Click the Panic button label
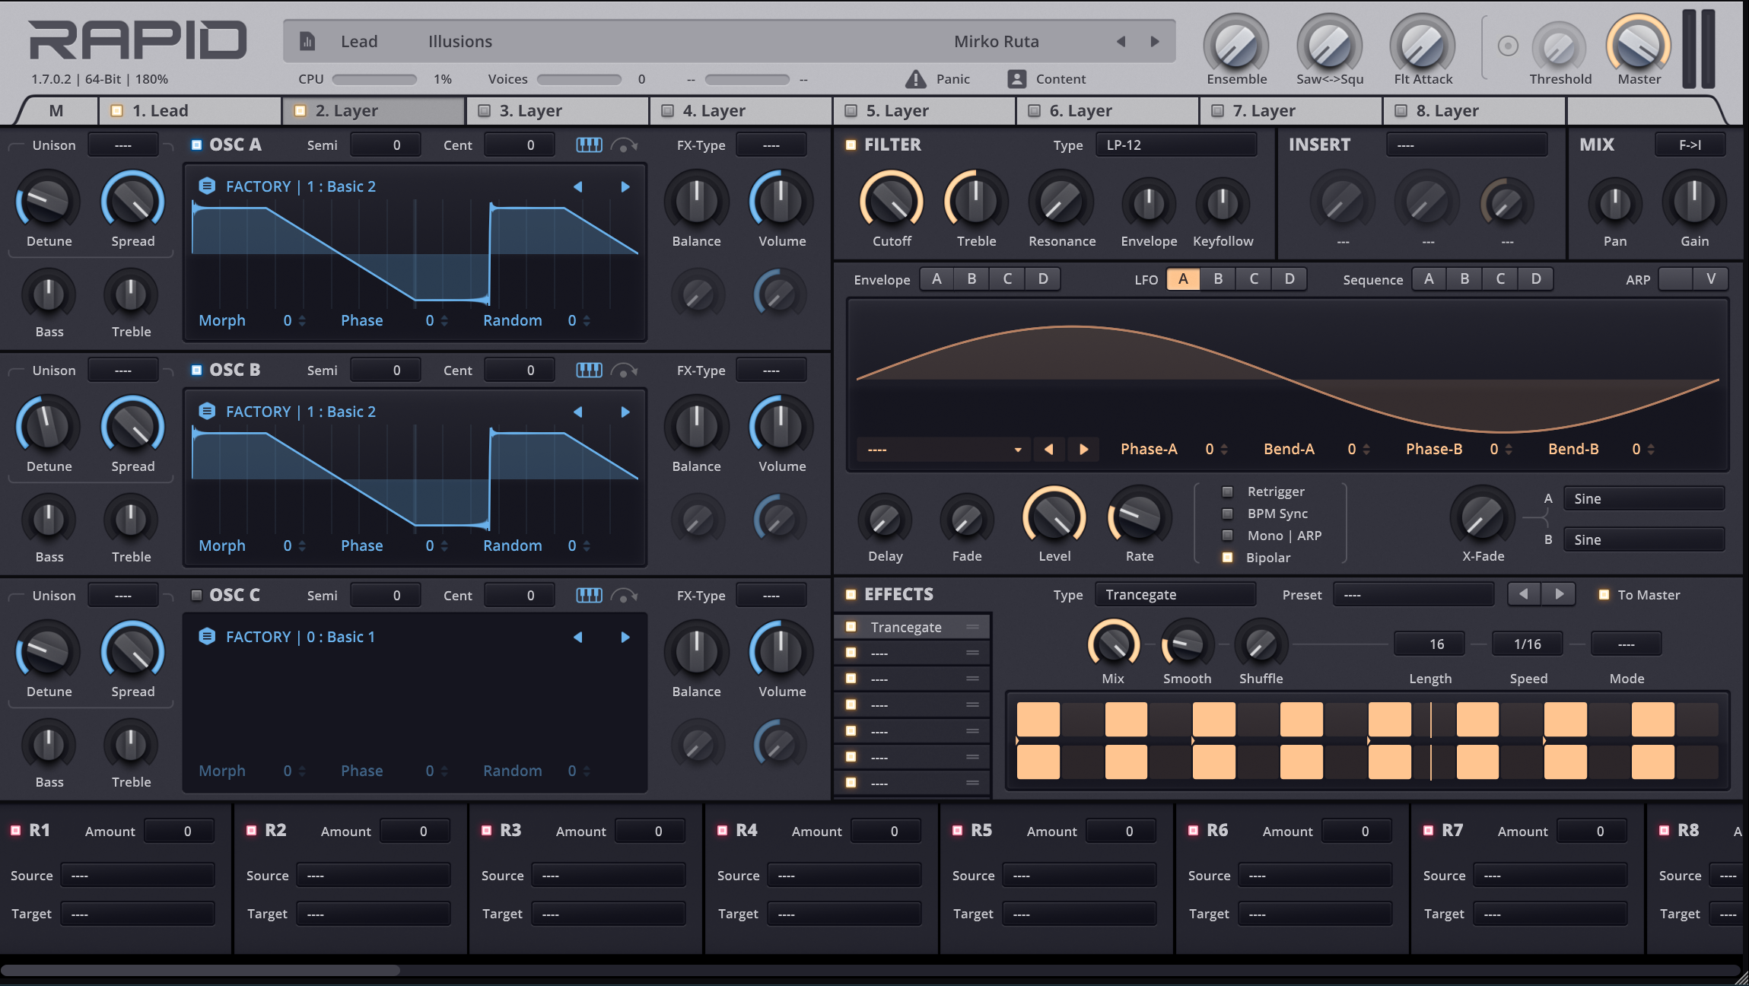The width and height of the screenshot is (1749, 986). (952, 78)
